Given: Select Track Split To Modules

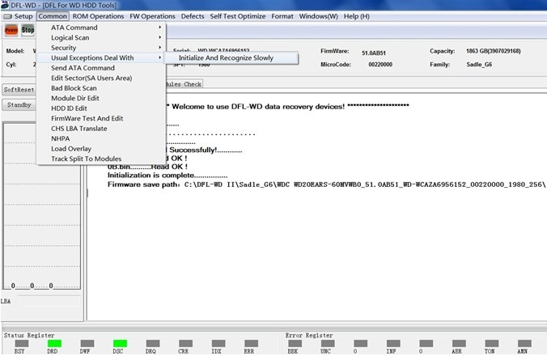Looking at the screenshot, I should 101,159.
